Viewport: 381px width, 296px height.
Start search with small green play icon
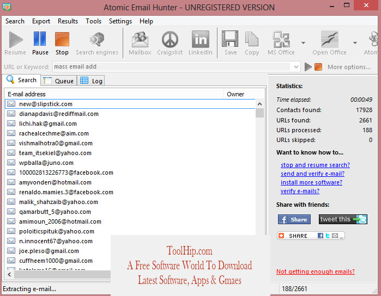pos(308,67)
